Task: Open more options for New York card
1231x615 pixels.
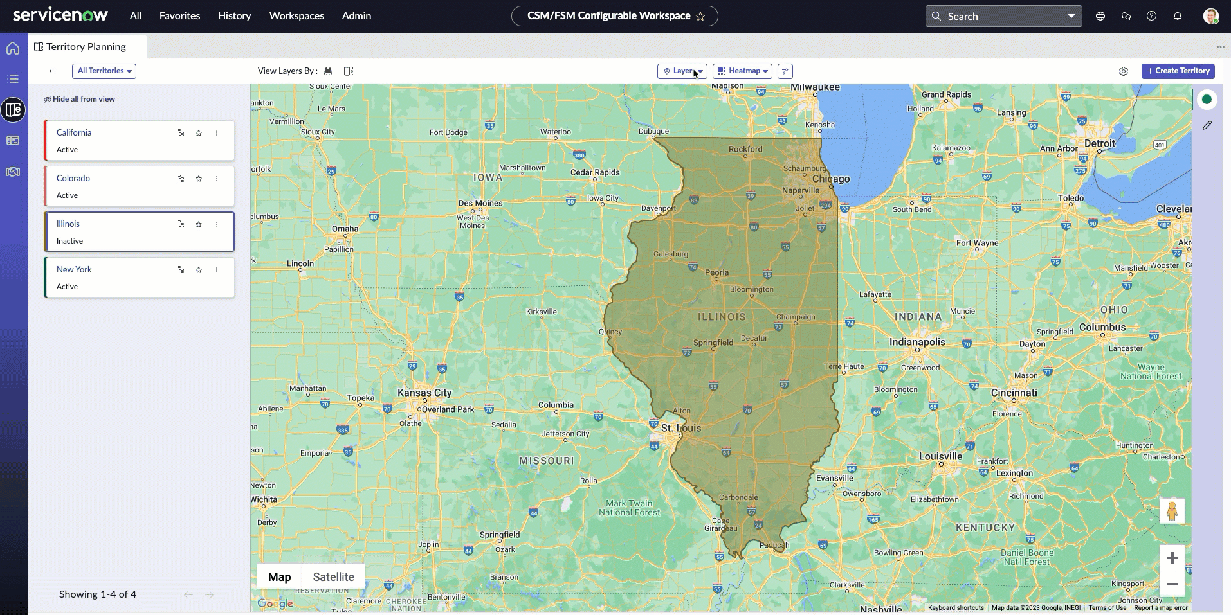Action: pos(217,270)
